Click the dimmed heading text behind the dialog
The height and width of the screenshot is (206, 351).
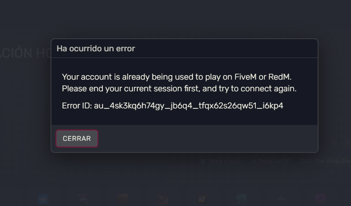point(25,53)
